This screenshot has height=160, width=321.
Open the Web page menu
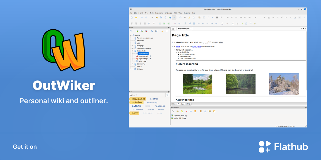(169, 13)
